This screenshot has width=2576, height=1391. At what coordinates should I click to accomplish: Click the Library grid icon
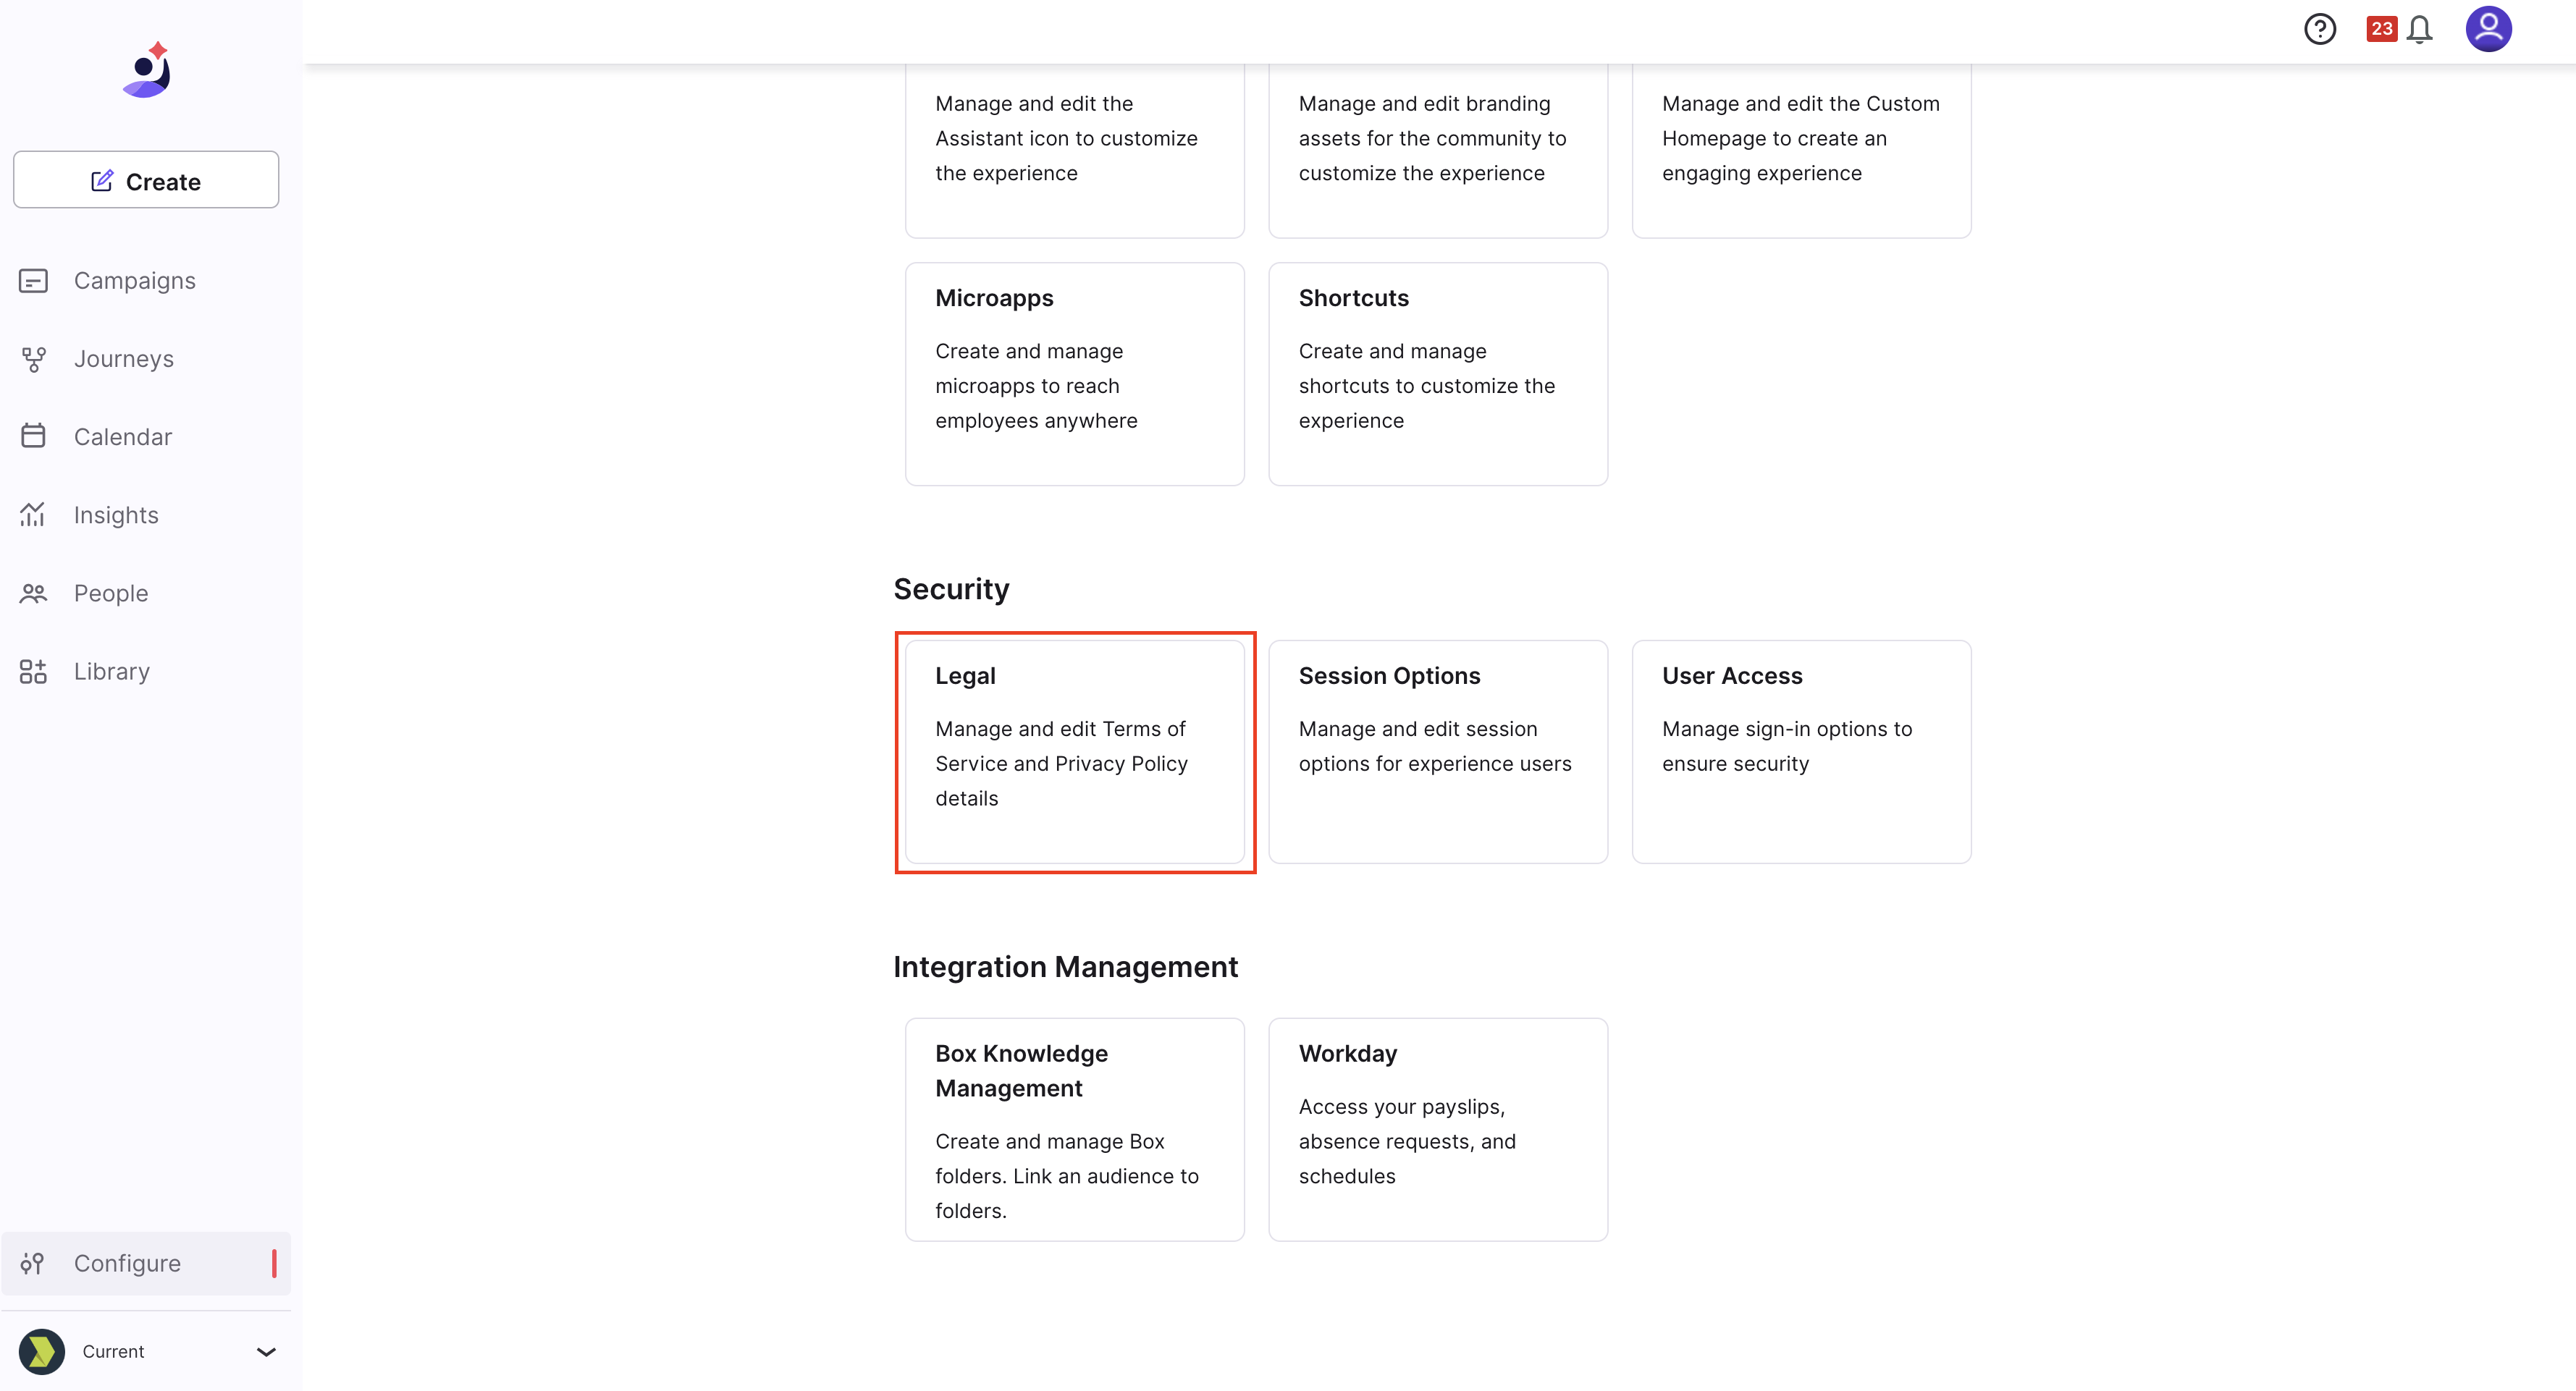[33, 672]
